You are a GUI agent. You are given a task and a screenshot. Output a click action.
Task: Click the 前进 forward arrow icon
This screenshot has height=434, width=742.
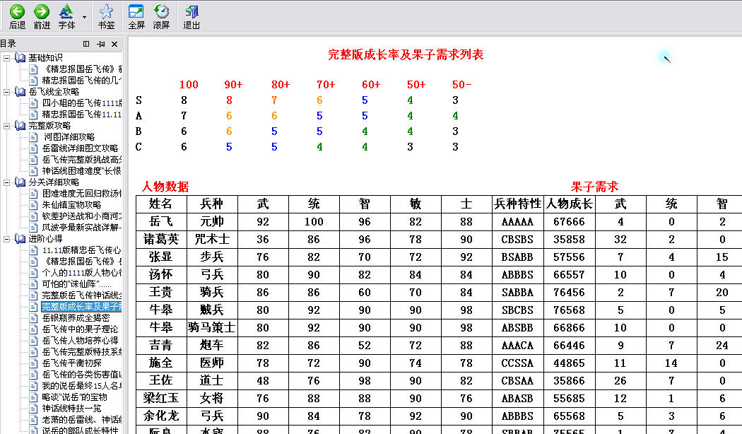click(x=42, y=12)
